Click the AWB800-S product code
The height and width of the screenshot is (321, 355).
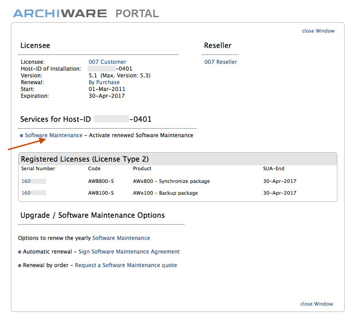pyautogui.click(x=101, y=181)
